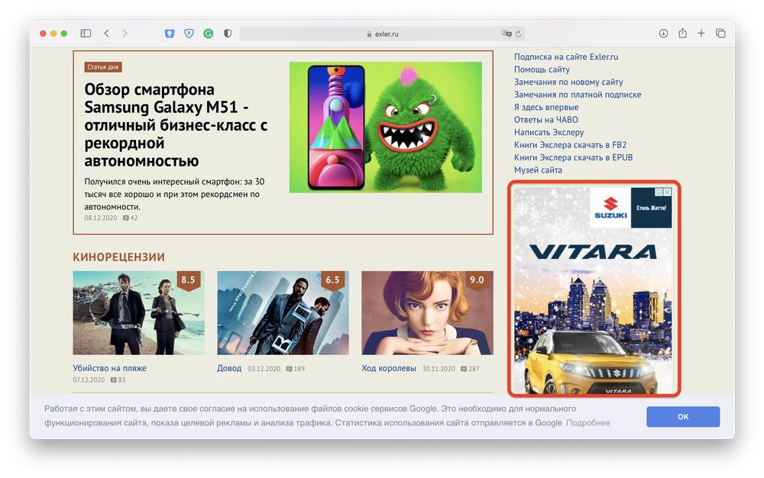Open the 'Написать Экслеру' link

[549, 132]
